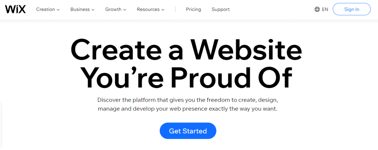Open the Business navigation menu label
Image resolution: width=378 pixels, height=150 pixels.
(x=80, y=9)
